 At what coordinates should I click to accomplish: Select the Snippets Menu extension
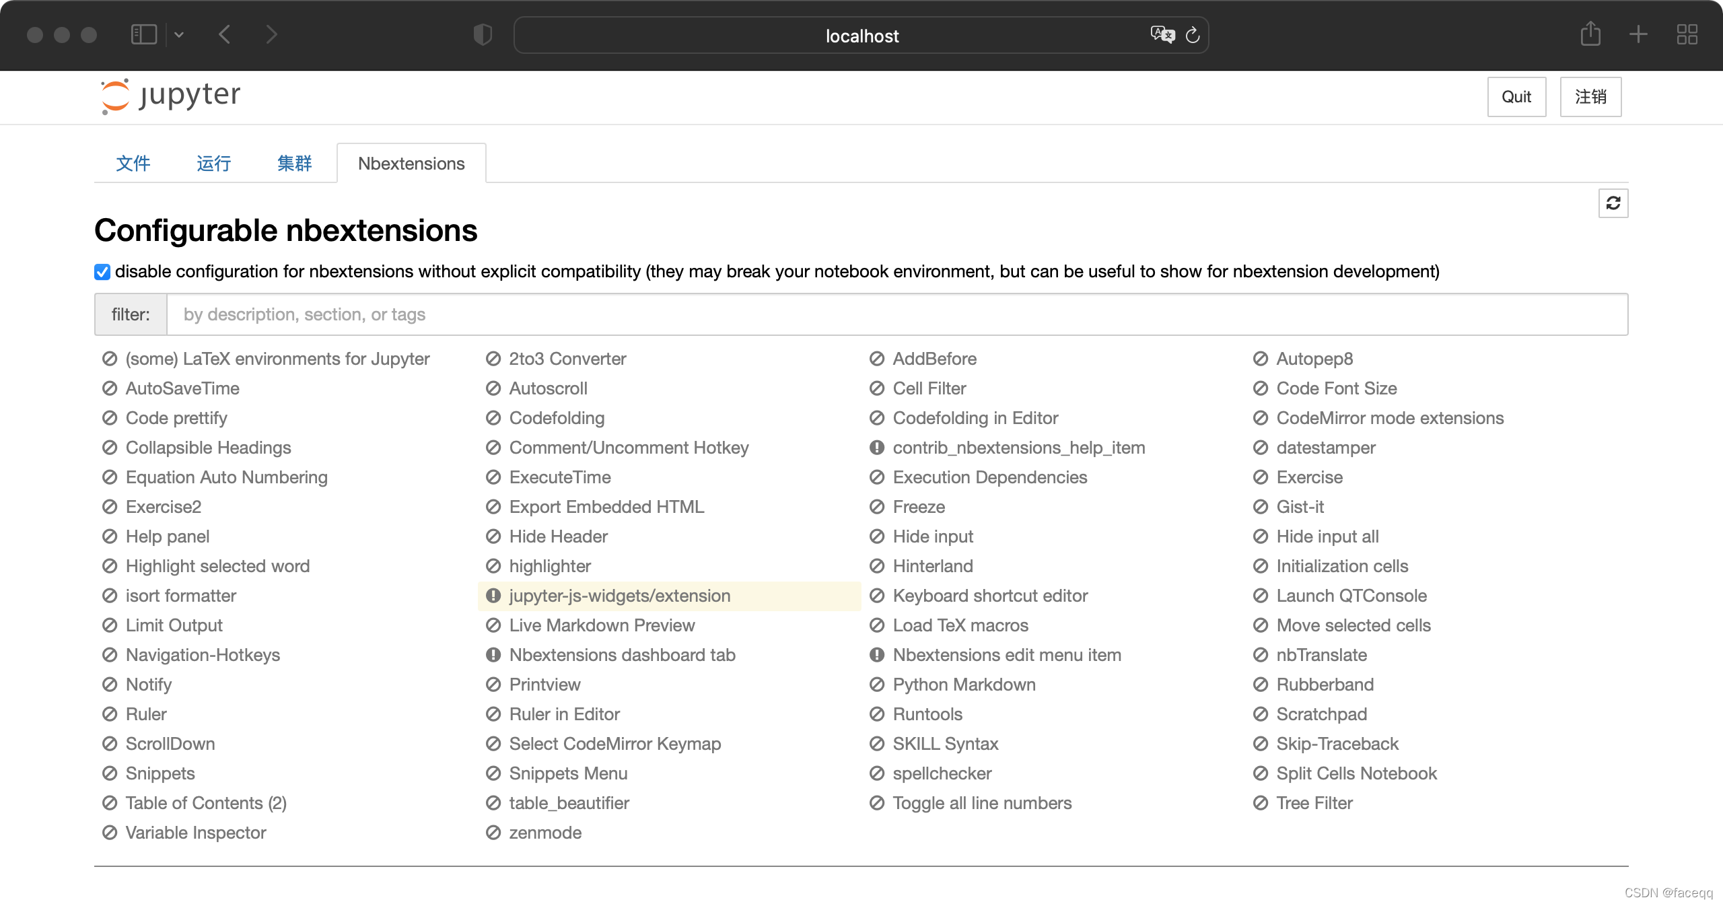(x=568, y=773)
